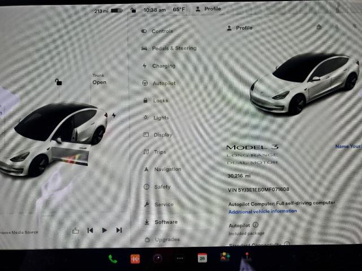Tap the Model 3 heading
This screenshot has width=362, height=271.
click(x=252, y=147)
